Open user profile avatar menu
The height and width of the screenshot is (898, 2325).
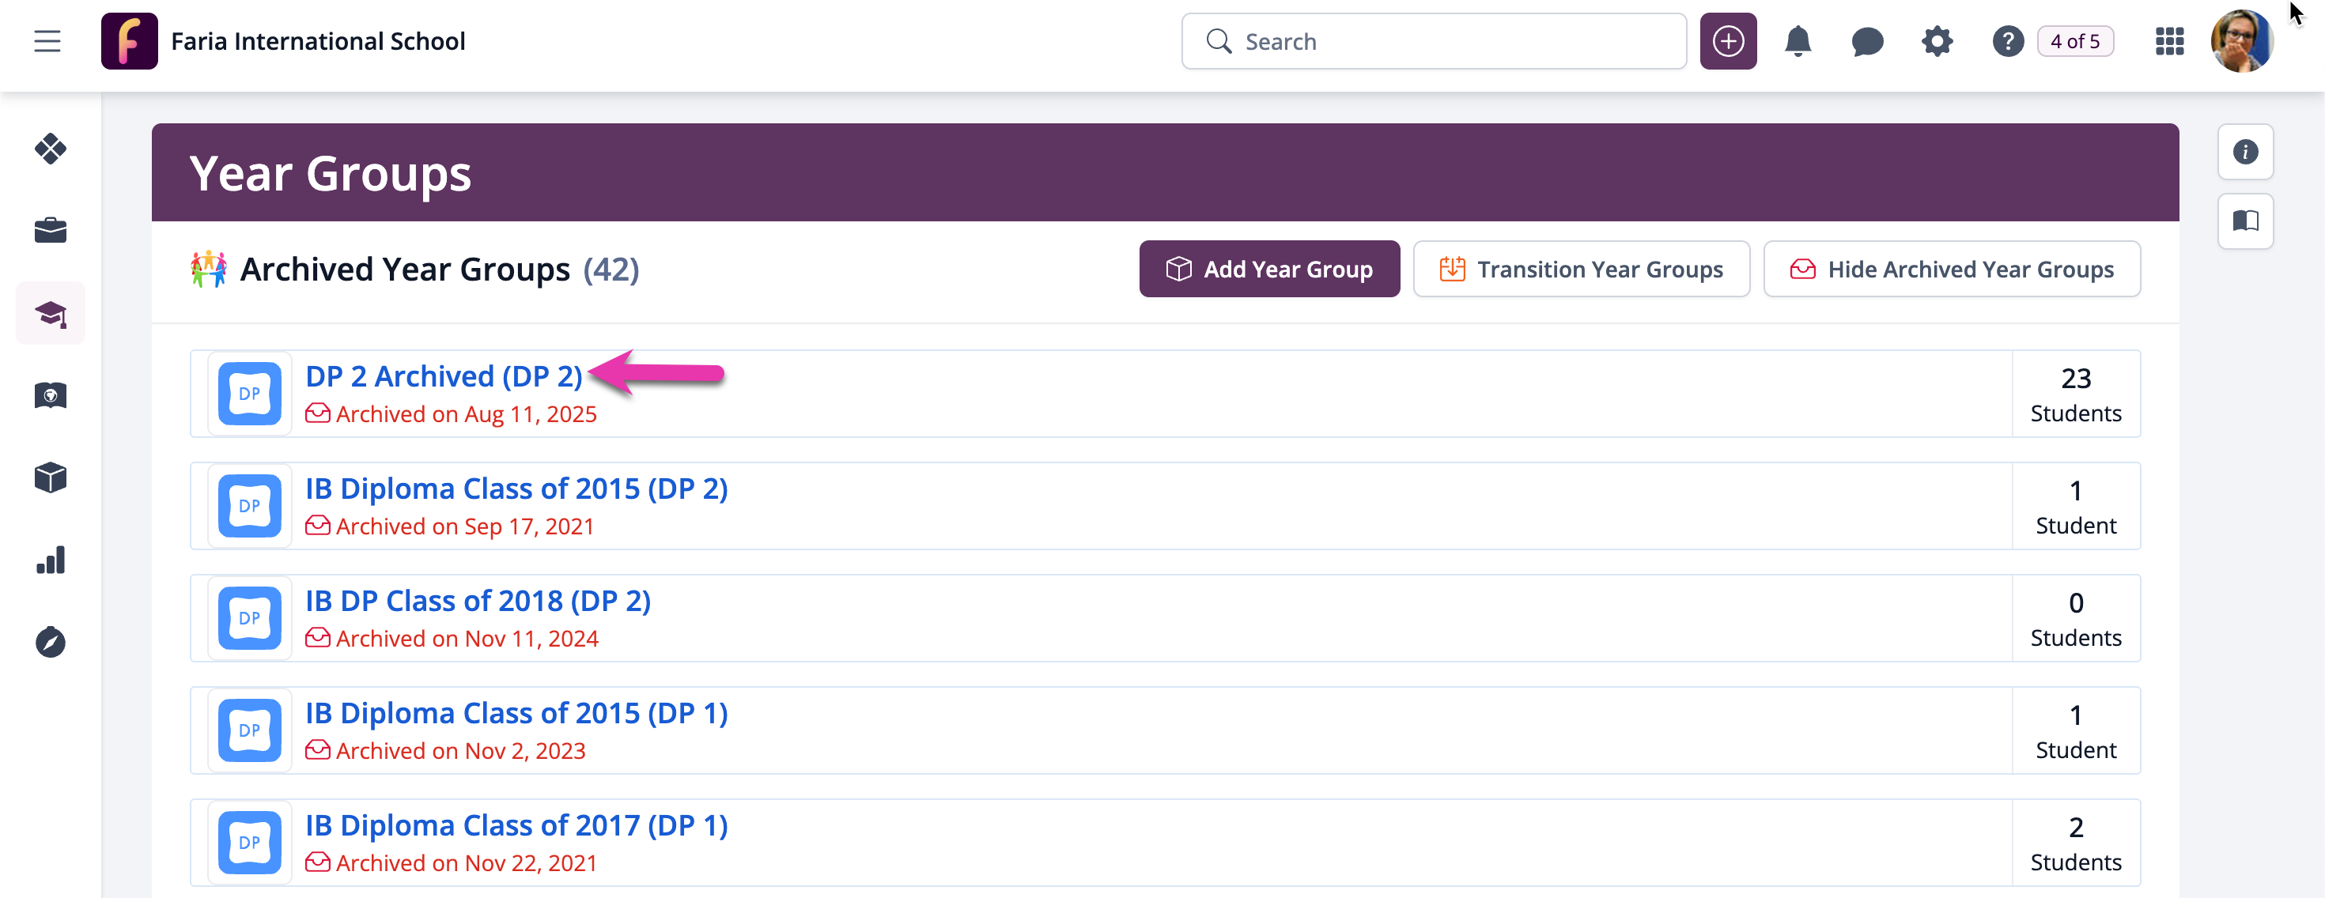(x=2240, y=42)
